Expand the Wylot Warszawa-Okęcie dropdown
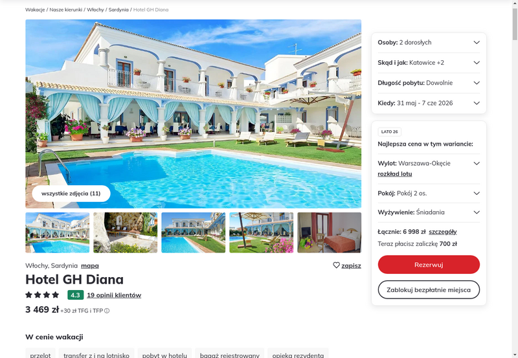The width and height of the screenshot is (518, 358). pyautogui.click(x=477, y=164)
